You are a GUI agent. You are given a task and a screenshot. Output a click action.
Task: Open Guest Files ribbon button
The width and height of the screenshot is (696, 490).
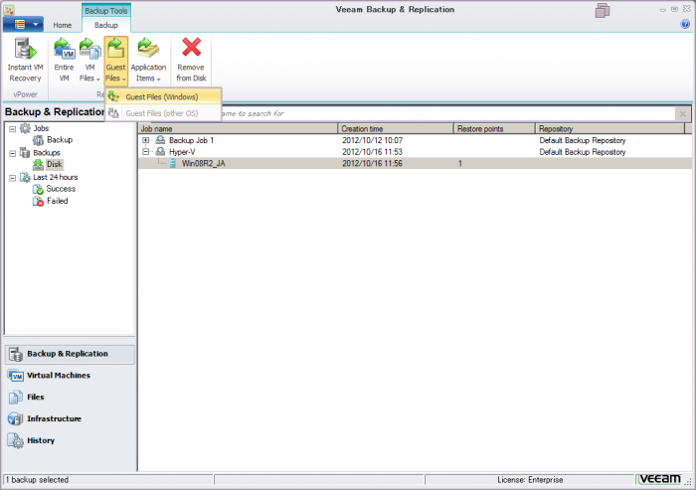(x=116, y=61)
